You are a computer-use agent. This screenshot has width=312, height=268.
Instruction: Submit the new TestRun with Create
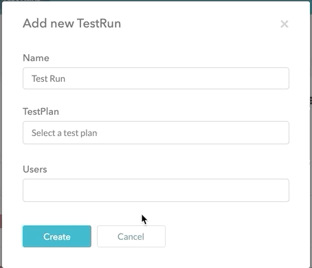point(57,236)
